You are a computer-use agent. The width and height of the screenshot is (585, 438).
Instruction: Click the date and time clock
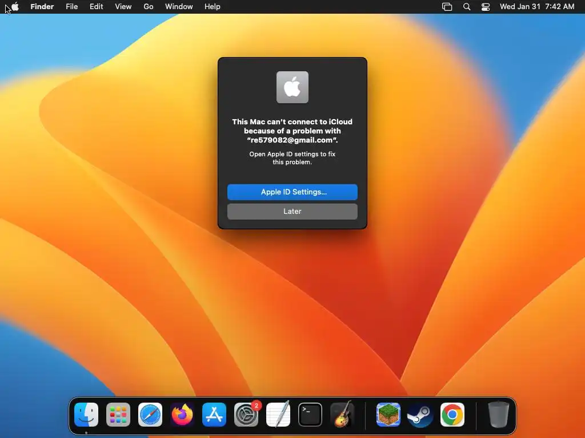537,7
